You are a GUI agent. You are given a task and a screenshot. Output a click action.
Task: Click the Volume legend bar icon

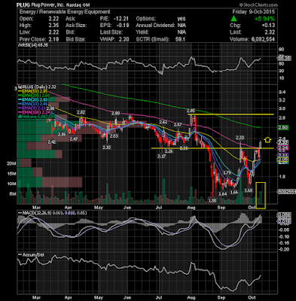tap(19, 117)
